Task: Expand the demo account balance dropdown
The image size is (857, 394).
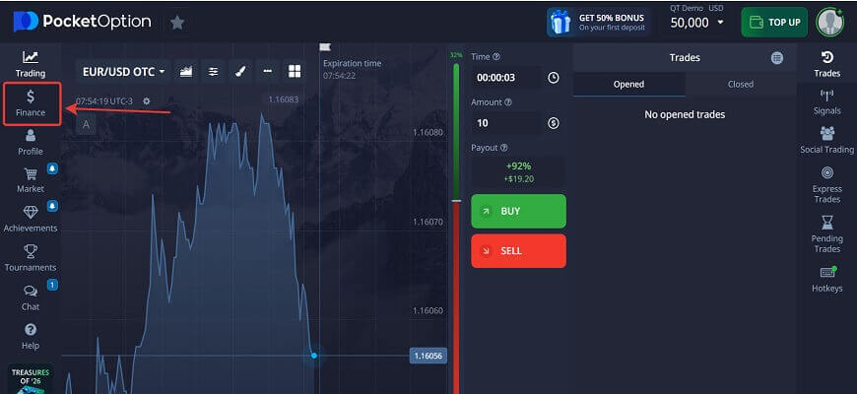Action: point(696,23)
